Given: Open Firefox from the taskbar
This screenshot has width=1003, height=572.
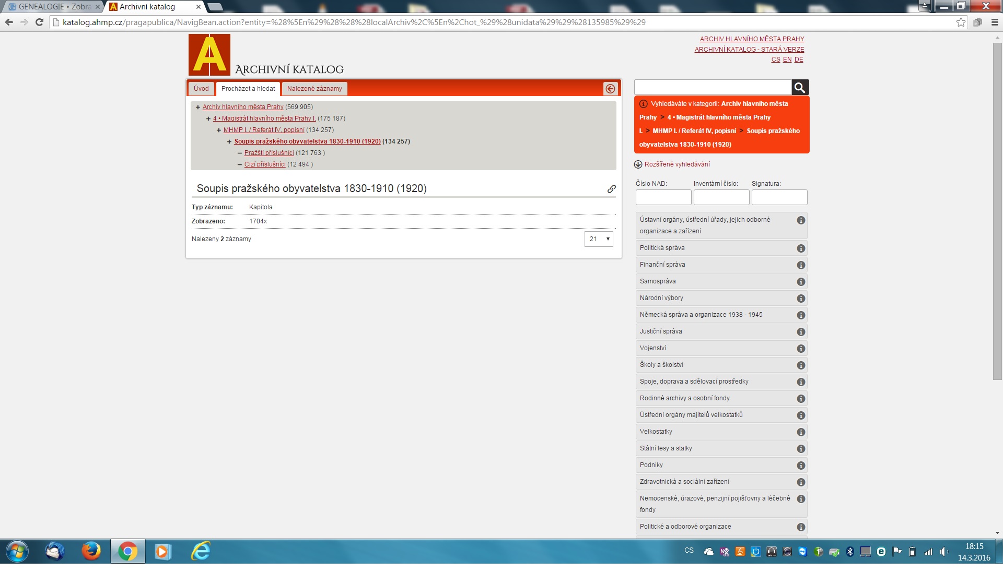Looking at the screenshot, I should point(91,551).
